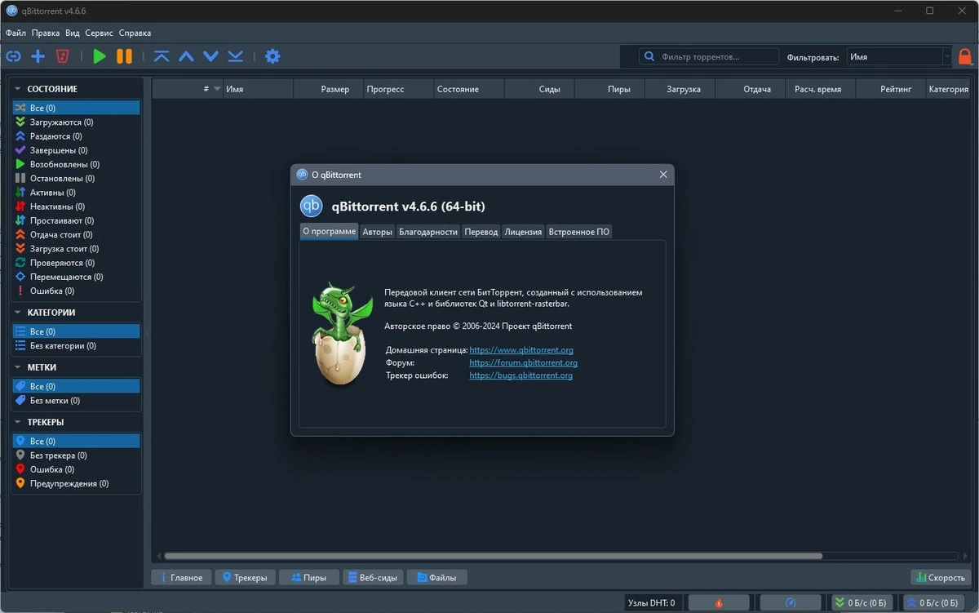Click the Трекеры bottom tab button
Viewport: 979px width, 613px height.
tap(246, 577)
